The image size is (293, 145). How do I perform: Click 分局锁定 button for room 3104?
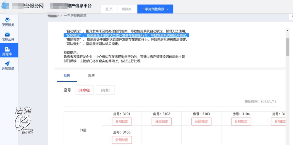[x=241, y=122]
